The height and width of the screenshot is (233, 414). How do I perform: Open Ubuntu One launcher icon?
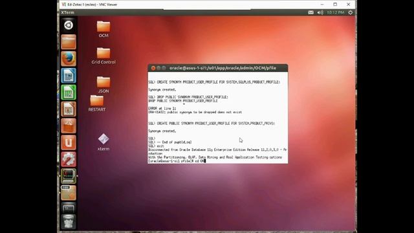click(x=69, y=142)
